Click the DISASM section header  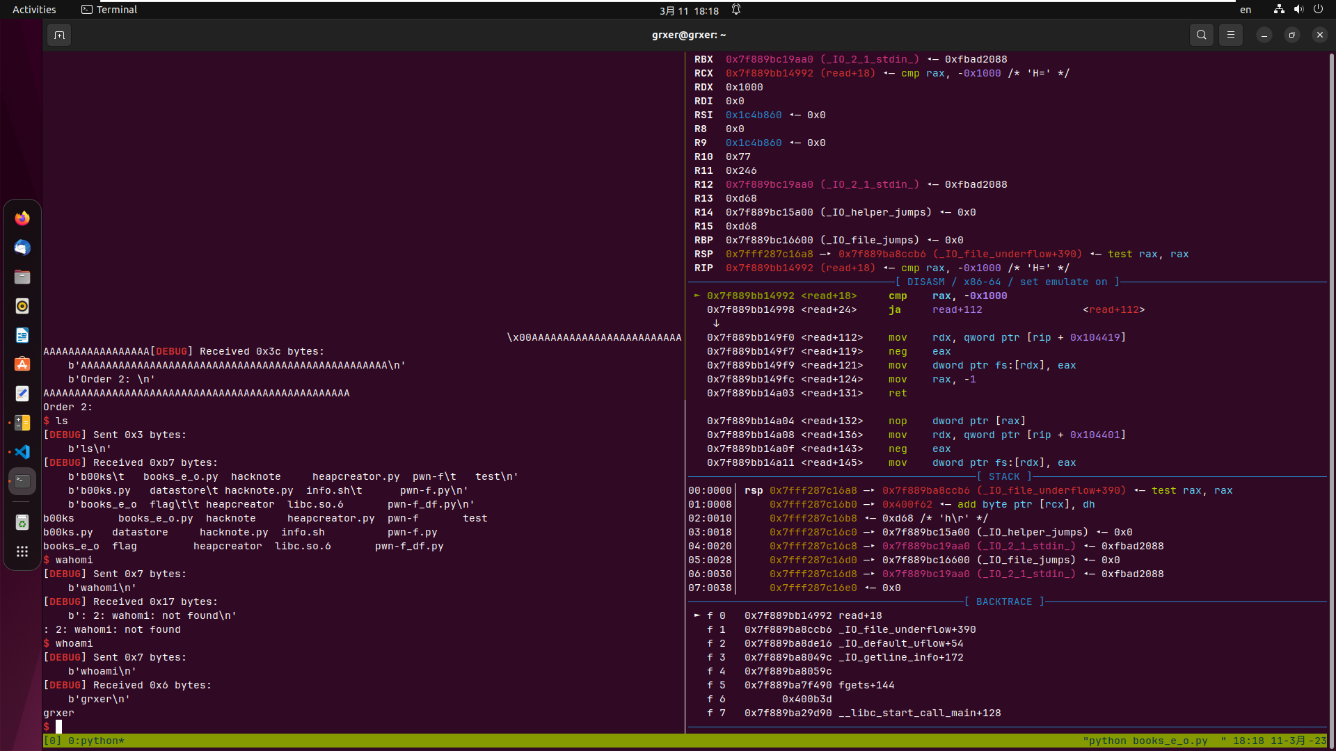click(x=1007, y=282)
